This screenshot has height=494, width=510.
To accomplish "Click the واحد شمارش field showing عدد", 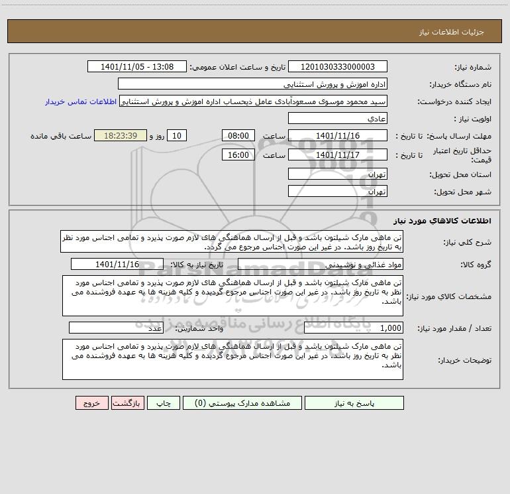I will coord(116,328).
